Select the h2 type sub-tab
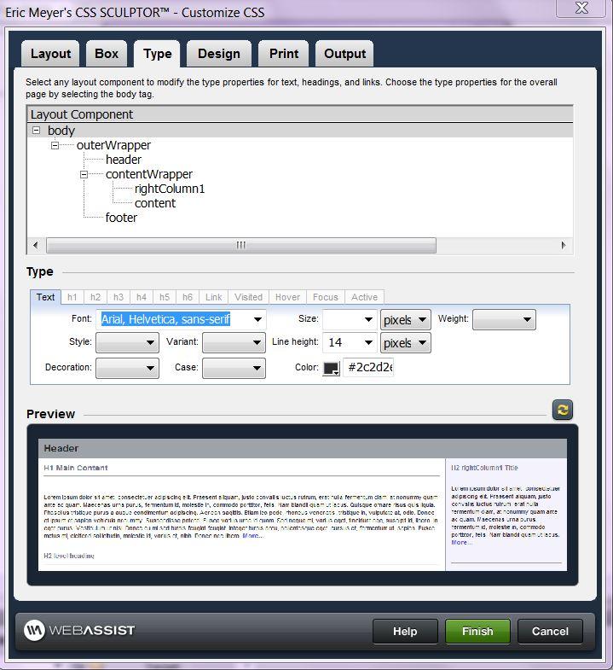Viewport: 613px width, 670px height. pyautogui.click(x=95, y=297)
